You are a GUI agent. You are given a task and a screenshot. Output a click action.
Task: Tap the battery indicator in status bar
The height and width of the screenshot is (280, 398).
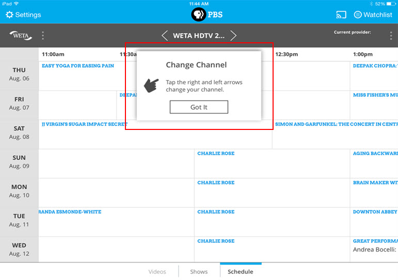391,4
